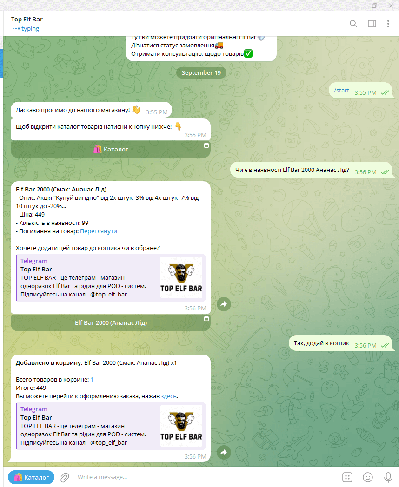The image size is (399, 487).
Task: Click the paperclip attach file icon
Action: tap(65, 477)
